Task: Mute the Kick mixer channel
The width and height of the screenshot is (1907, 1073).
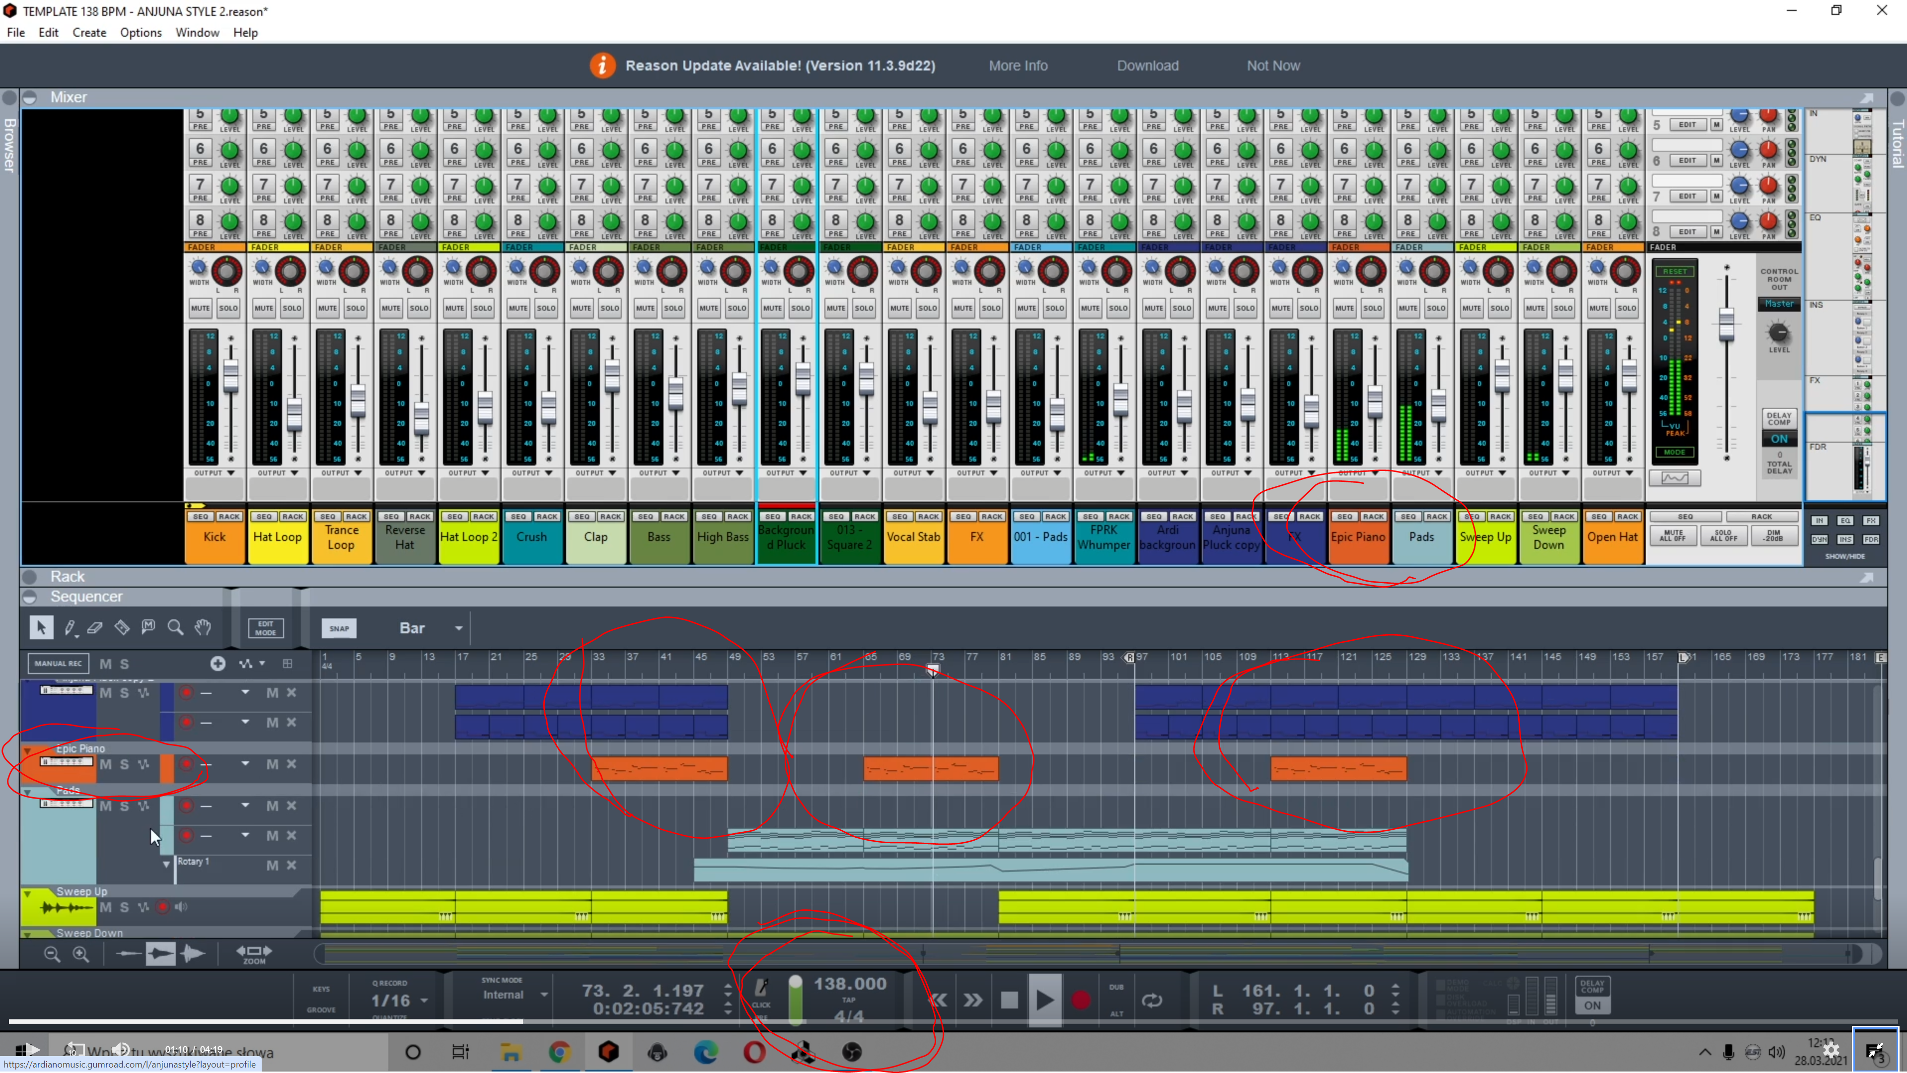Action: (200, 308)
